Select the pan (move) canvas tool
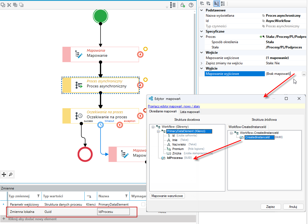 click(x=4, y=174)
